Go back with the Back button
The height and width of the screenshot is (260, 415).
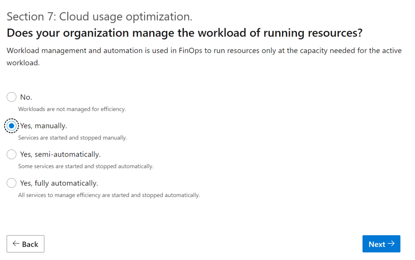[26, 244]
